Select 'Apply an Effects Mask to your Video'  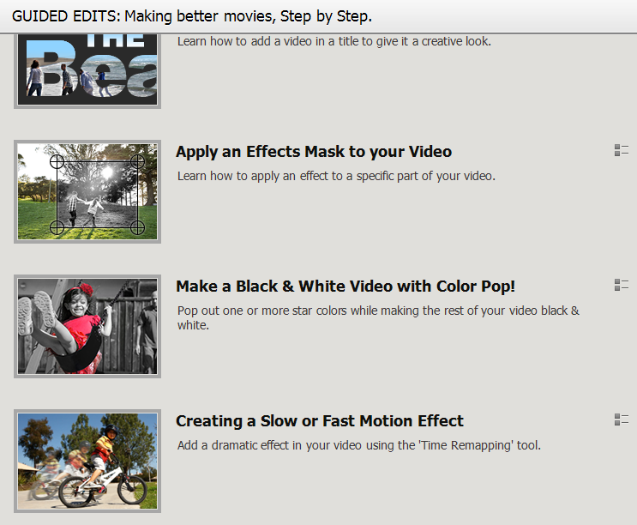(314, 152)
